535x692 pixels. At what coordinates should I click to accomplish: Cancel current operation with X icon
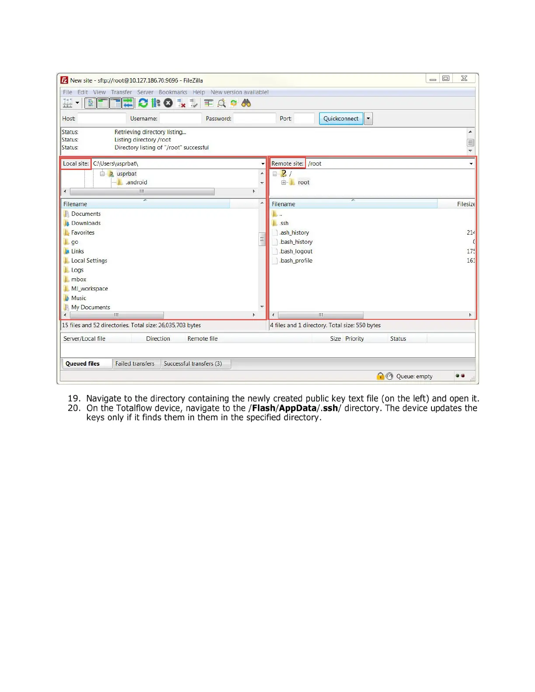pos(168,103)
